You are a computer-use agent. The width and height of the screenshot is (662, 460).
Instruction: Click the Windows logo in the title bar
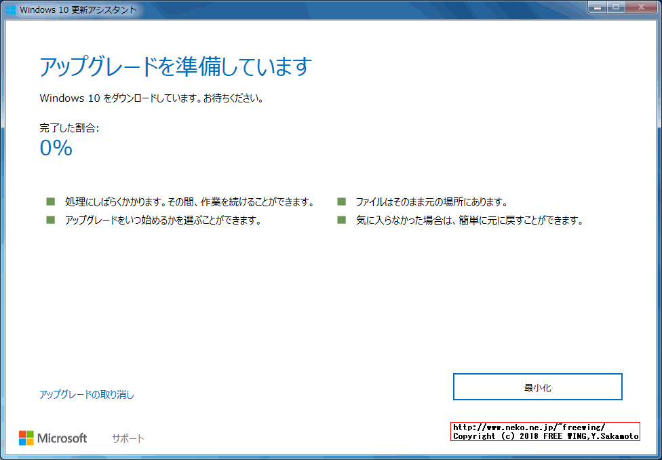click(9, 9)
